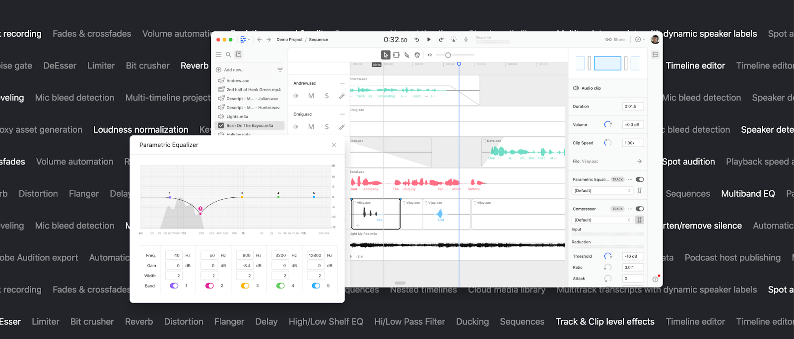Open Parametric Equalizer more options dots

(x=630, y=179)
